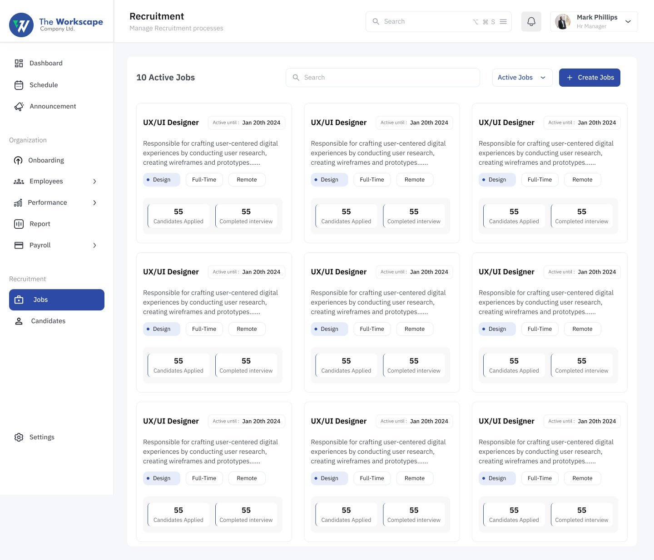Expand the Employees submenu chevron

coord(94,181)
